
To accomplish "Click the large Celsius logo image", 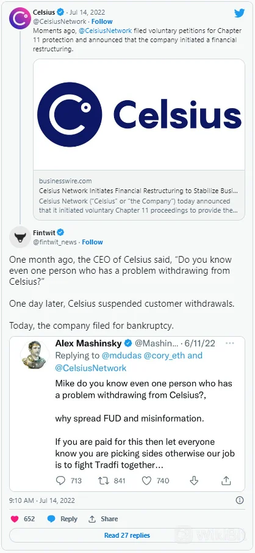I will point(139,115).
